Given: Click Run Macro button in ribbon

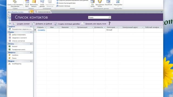Looking at the screenshot, I should point(34,4).
